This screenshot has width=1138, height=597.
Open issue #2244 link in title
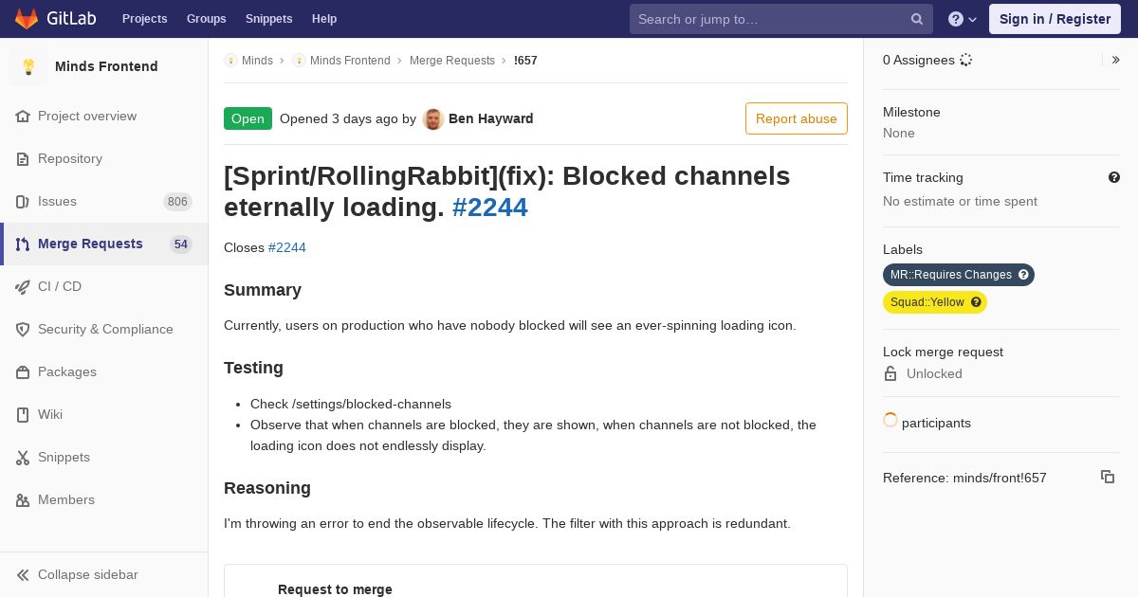(489, 207)
